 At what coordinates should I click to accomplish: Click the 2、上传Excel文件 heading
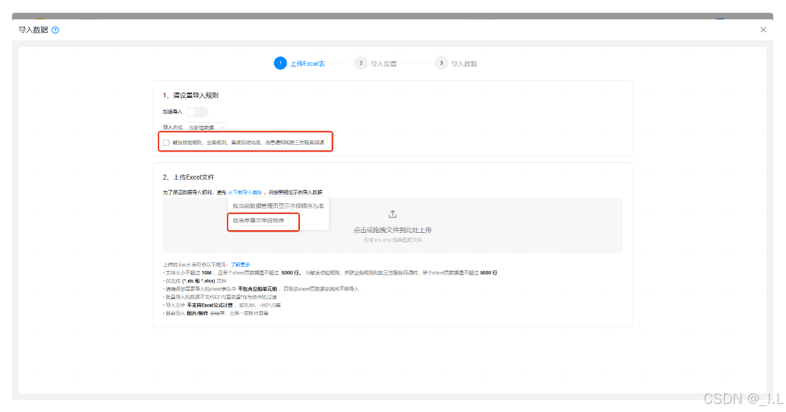tap(189, 177)
